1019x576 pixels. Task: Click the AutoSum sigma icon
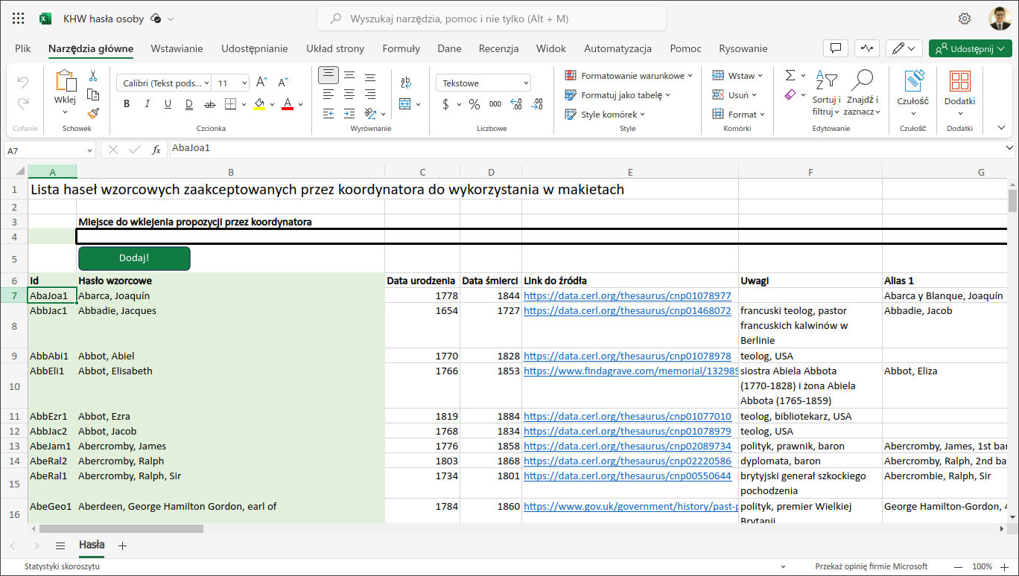(x=790, y=76)
